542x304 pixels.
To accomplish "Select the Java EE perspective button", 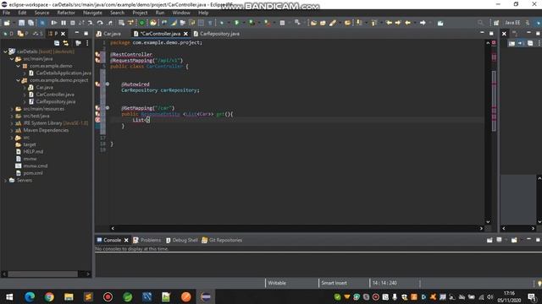I will click(512, 23).
